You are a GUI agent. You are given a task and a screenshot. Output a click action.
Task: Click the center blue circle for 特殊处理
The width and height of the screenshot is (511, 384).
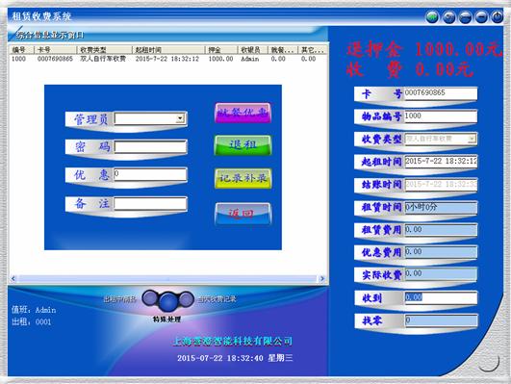167,302
